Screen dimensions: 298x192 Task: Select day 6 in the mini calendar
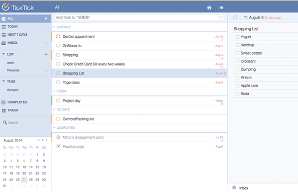tap(24, 161)
